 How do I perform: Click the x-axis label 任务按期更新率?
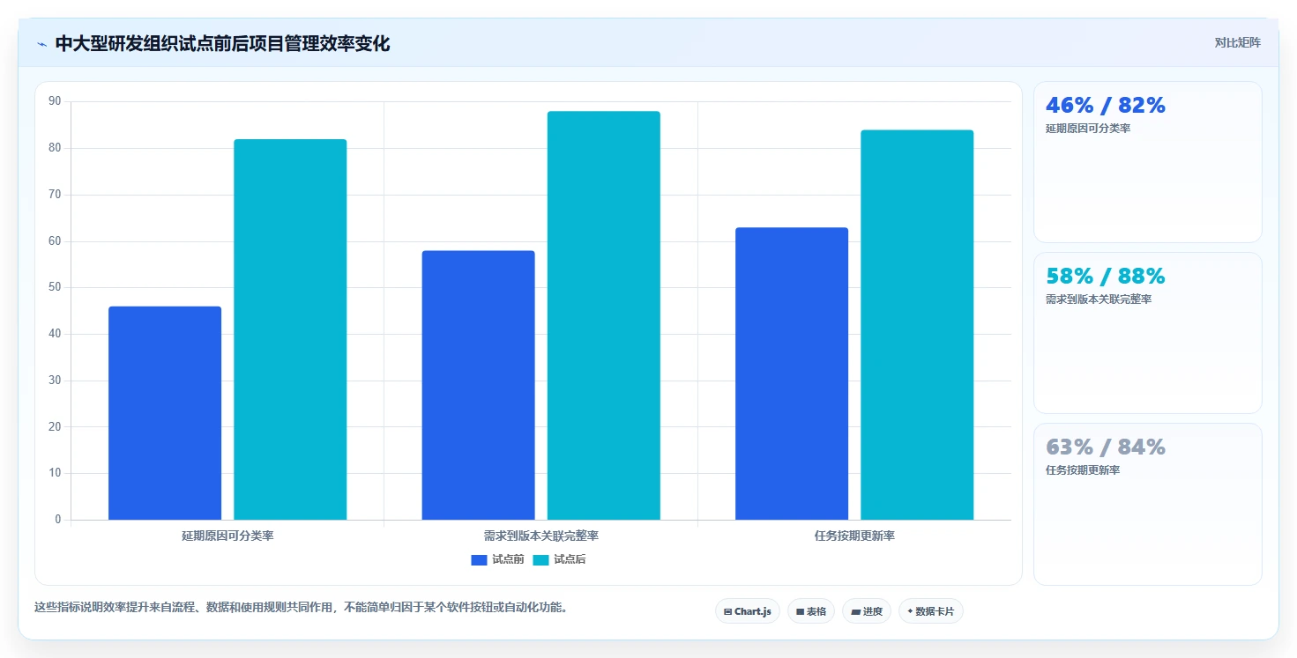click(x=854, y=536)
